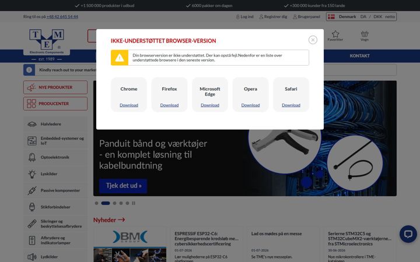This screenshot has height=262, width=420.
Task: Click the grid icon in PRODUCENTER
Action: pyautogui.click(x=31, y=104)
